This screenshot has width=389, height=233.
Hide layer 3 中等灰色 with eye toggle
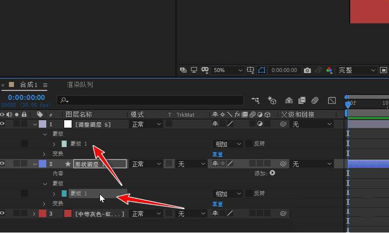(2, 213)
